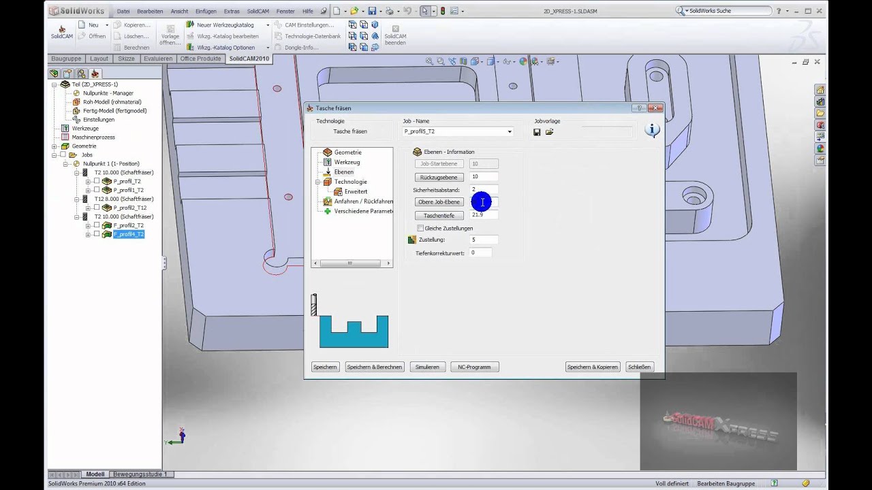Open the SolidCAM menu
Screen dimensions: 872x490
click(258, 12)
